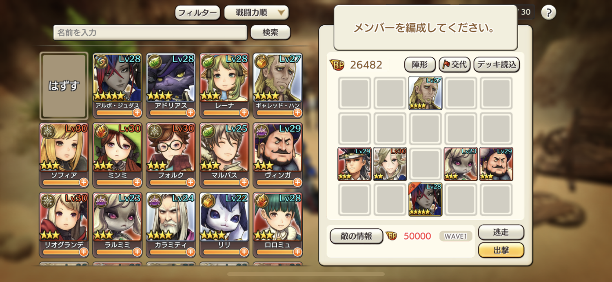Image resolution: width=612 pixels, height=282 pixels.
Task: Click the plus icon under リリ
Action: click(x=244, y=252)
